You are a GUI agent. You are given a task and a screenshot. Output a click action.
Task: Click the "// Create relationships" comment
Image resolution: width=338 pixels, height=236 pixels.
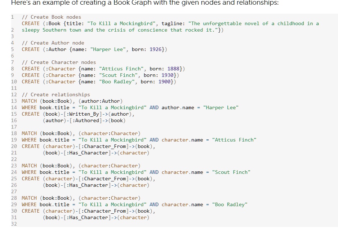click(x=56, y=94)
